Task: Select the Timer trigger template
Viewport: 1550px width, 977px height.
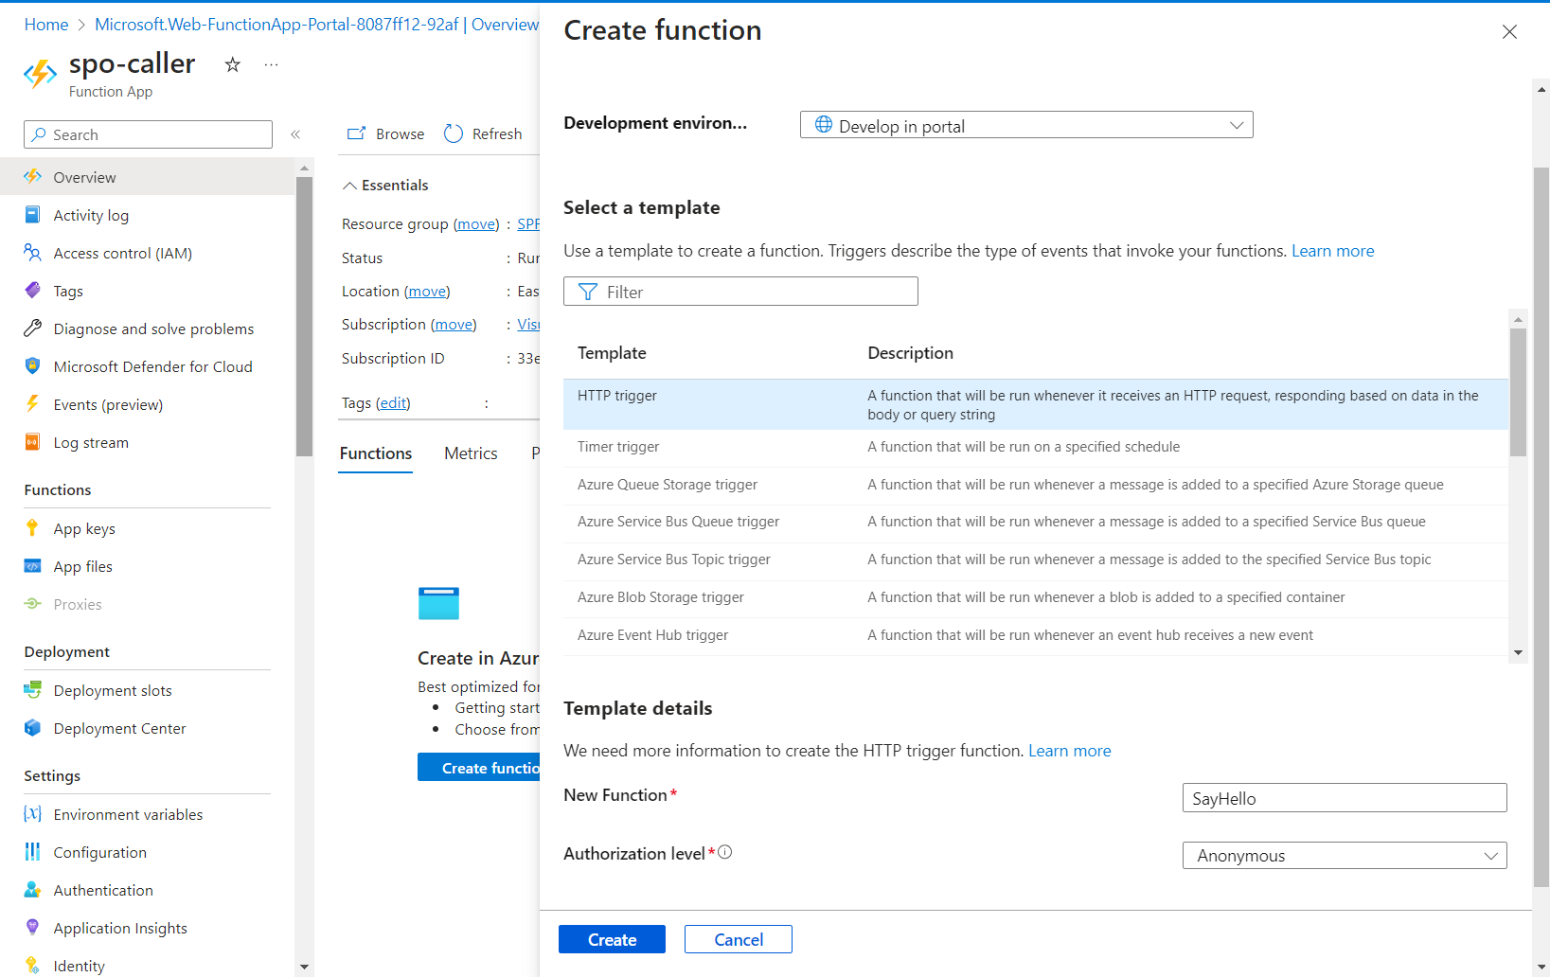Action: pos(618,447)
